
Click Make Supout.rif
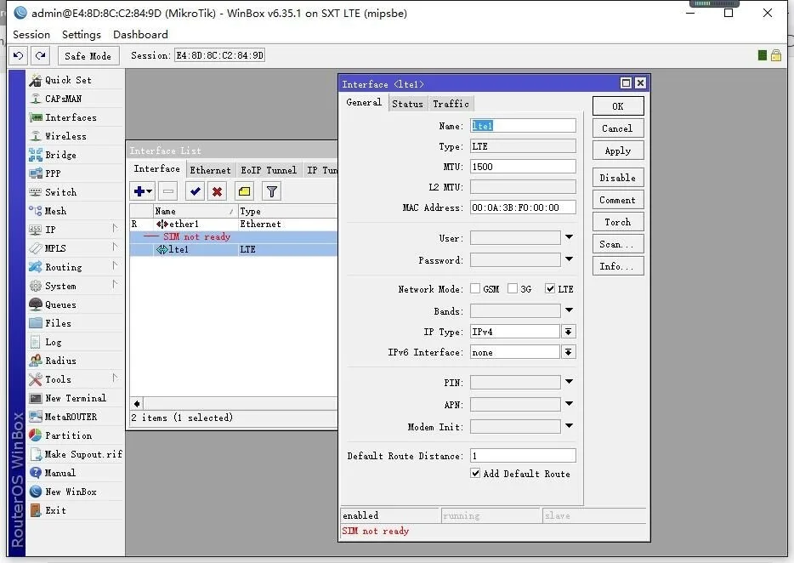coord(75,454)
